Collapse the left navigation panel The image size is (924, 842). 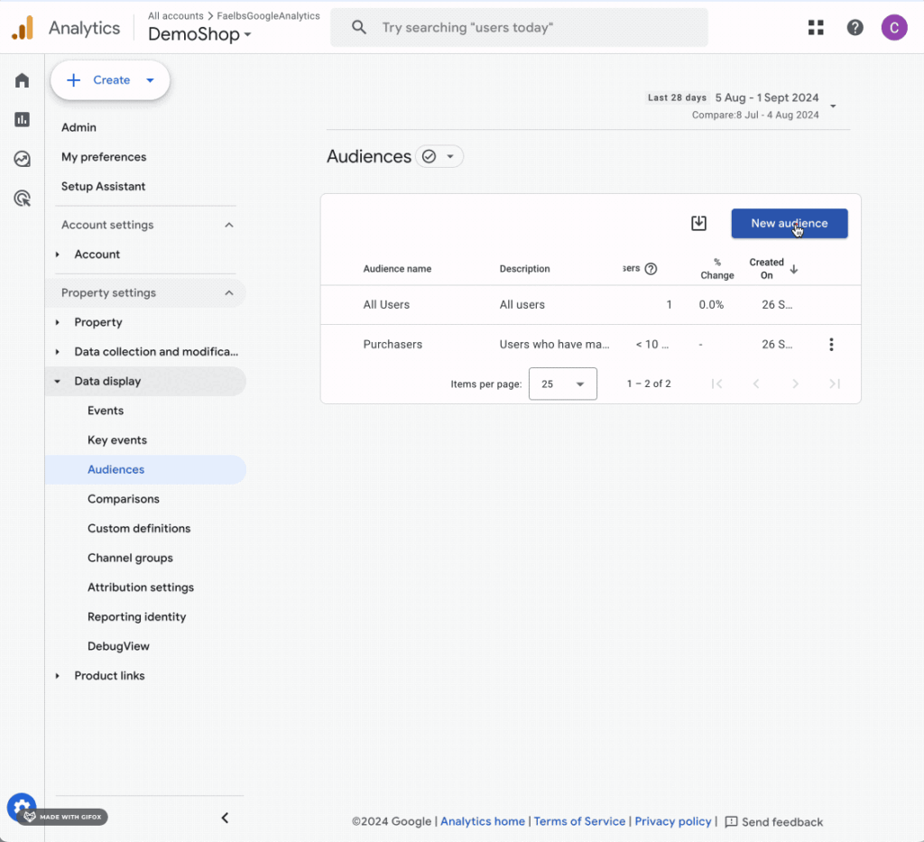(225, 818)
